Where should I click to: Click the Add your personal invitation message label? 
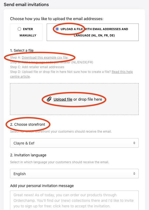click(x=42, y=186)
